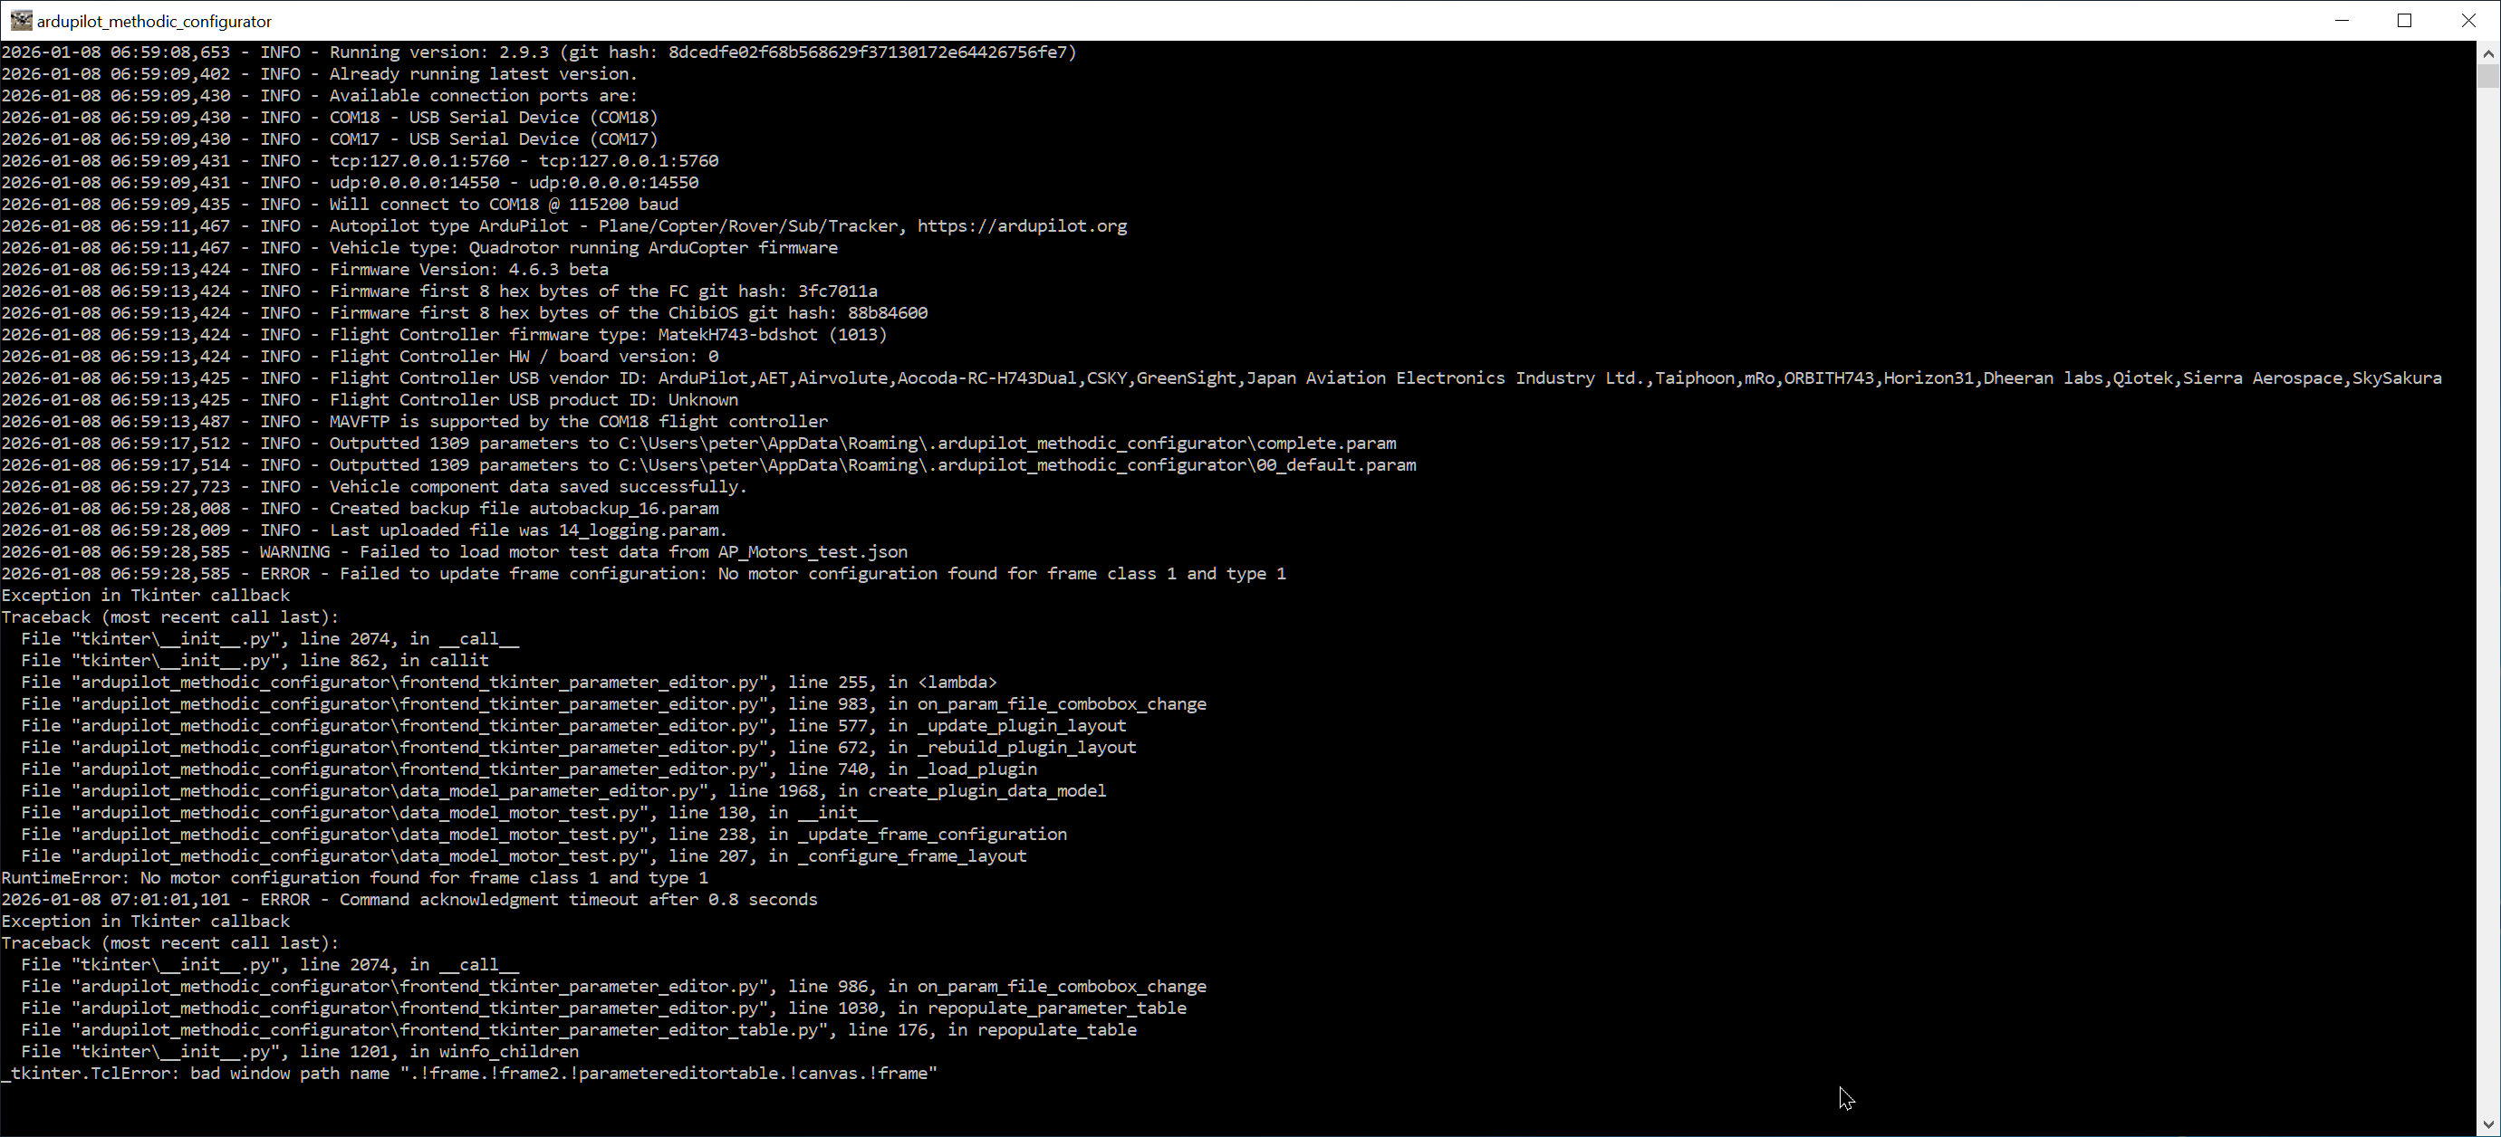Click the app icon in the title bar
This screenshot has height=1137, width=2501.
tap(21, 21)
